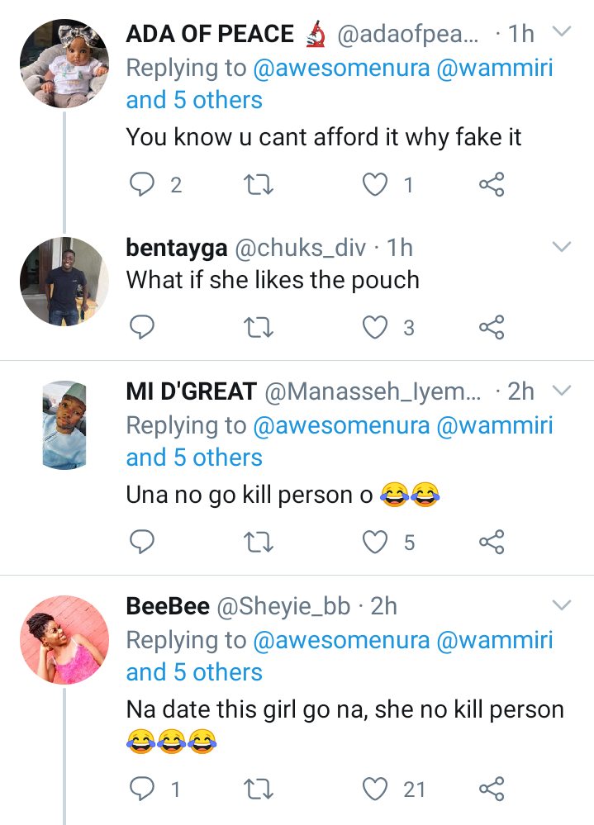Reply to ADA OF PEACE's tweet
Viewport: 594px width, 825px height.
pyautogui.click(x=144, y=186)
